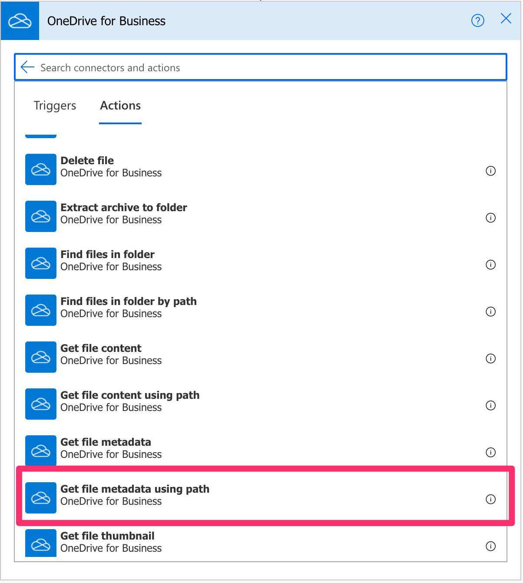View info for Delete file action
The width and height of the screenshot is (523, 583).
[x=490, y=171]
